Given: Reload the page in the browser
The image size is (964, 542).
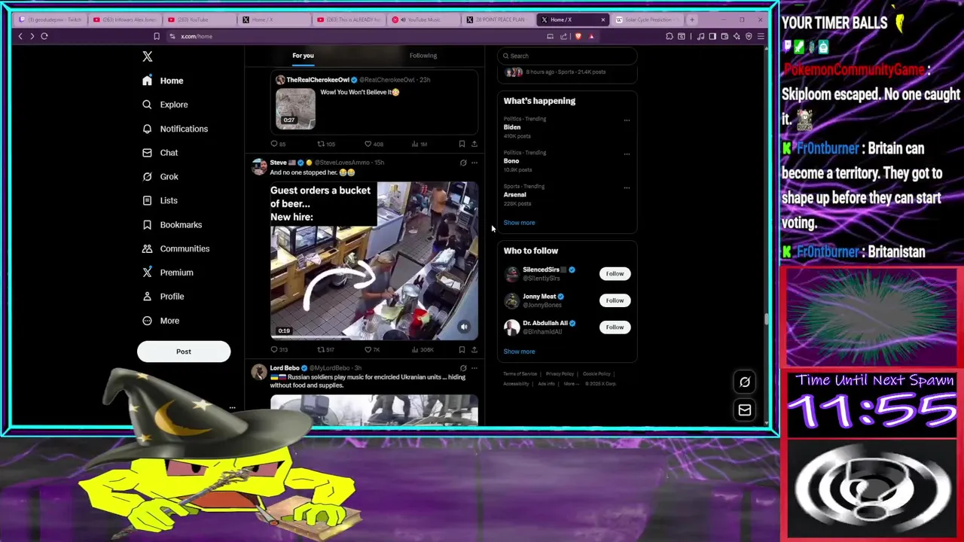Looking at the screenshot, I should [44, 36].
